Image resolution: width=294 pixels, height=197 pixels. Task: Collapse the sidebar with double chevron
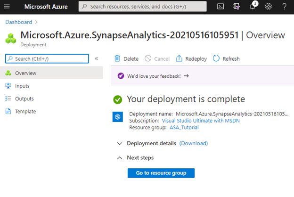coord(97,59)
